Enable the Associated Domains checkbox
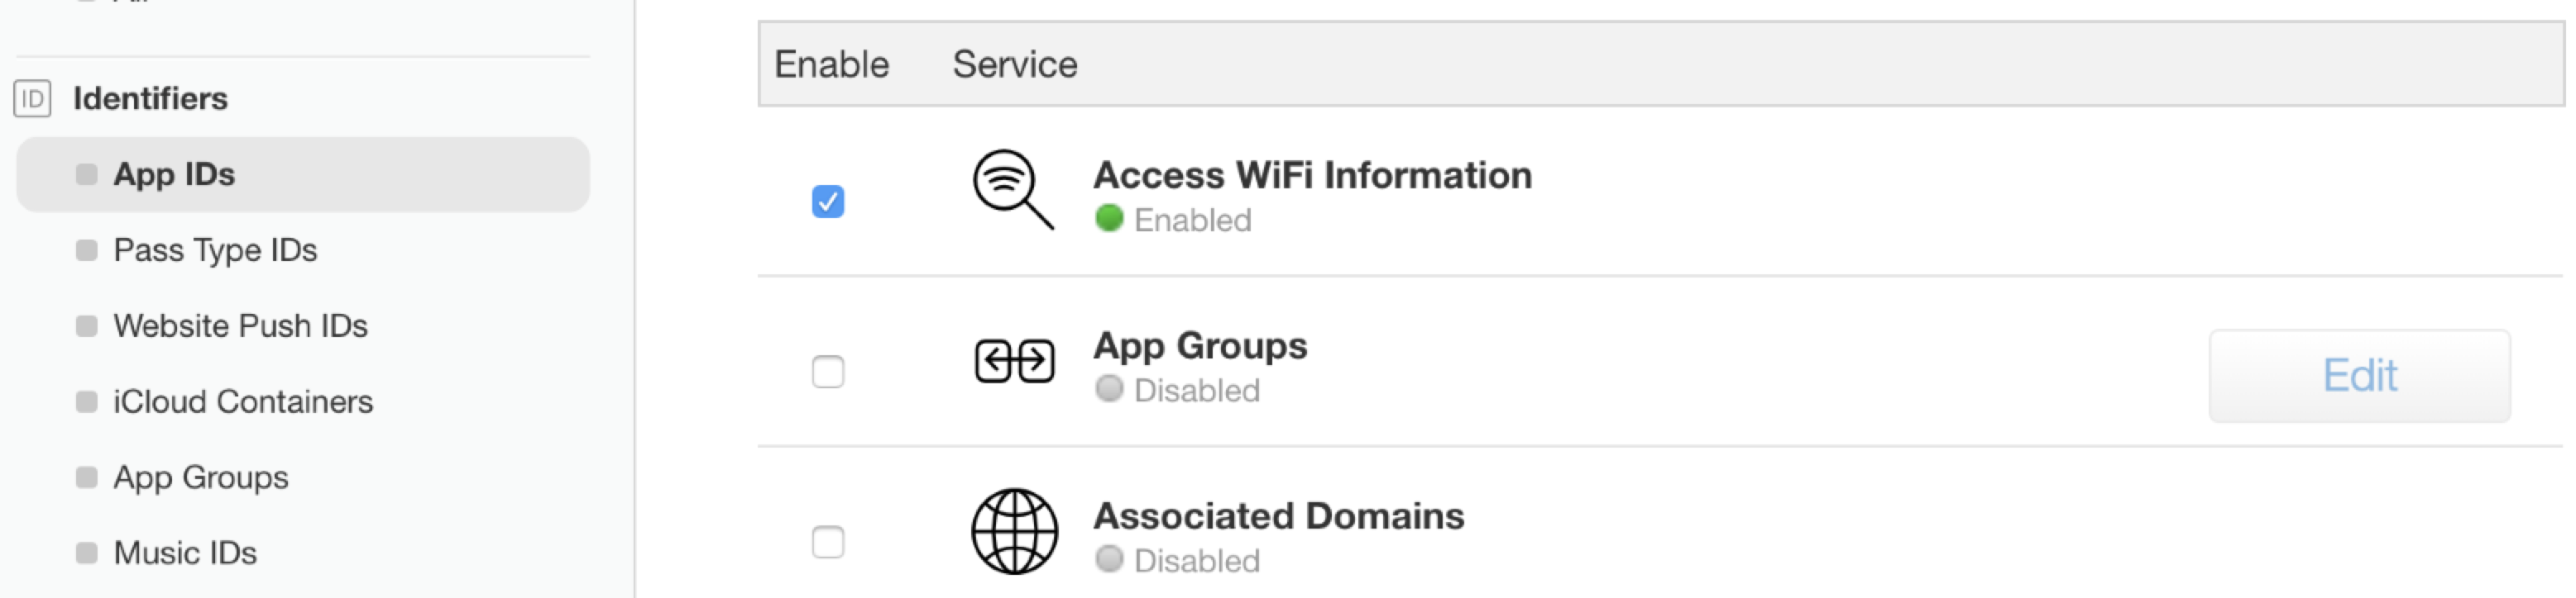The height and width of the screenshot is (598, 2576). pyautogui.click(x=828, y=543)
